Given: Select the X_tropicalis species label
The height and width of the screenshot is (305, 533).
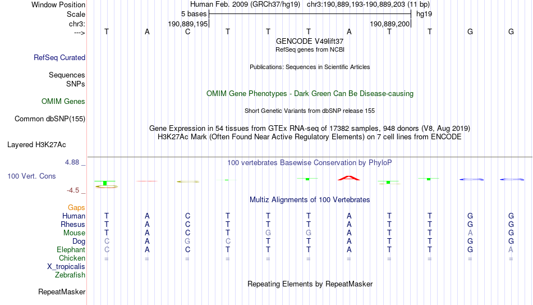Looking at the screenshot, I should click(66, 267).
